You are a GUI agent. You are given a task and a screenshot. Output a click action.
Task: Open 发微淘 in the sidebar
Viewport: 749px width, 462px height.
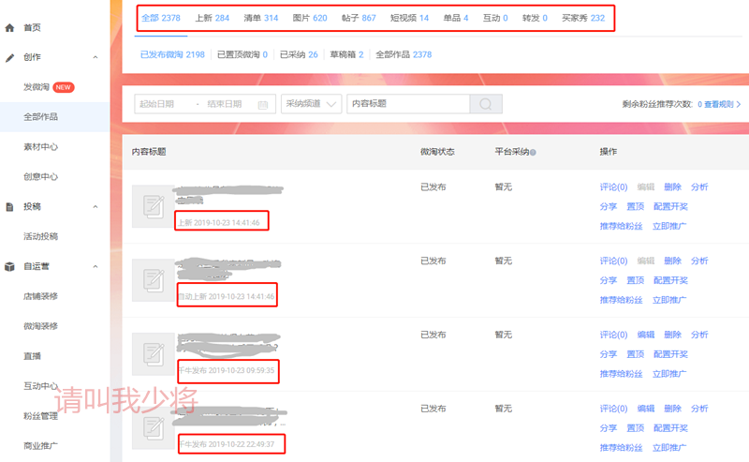37,87
